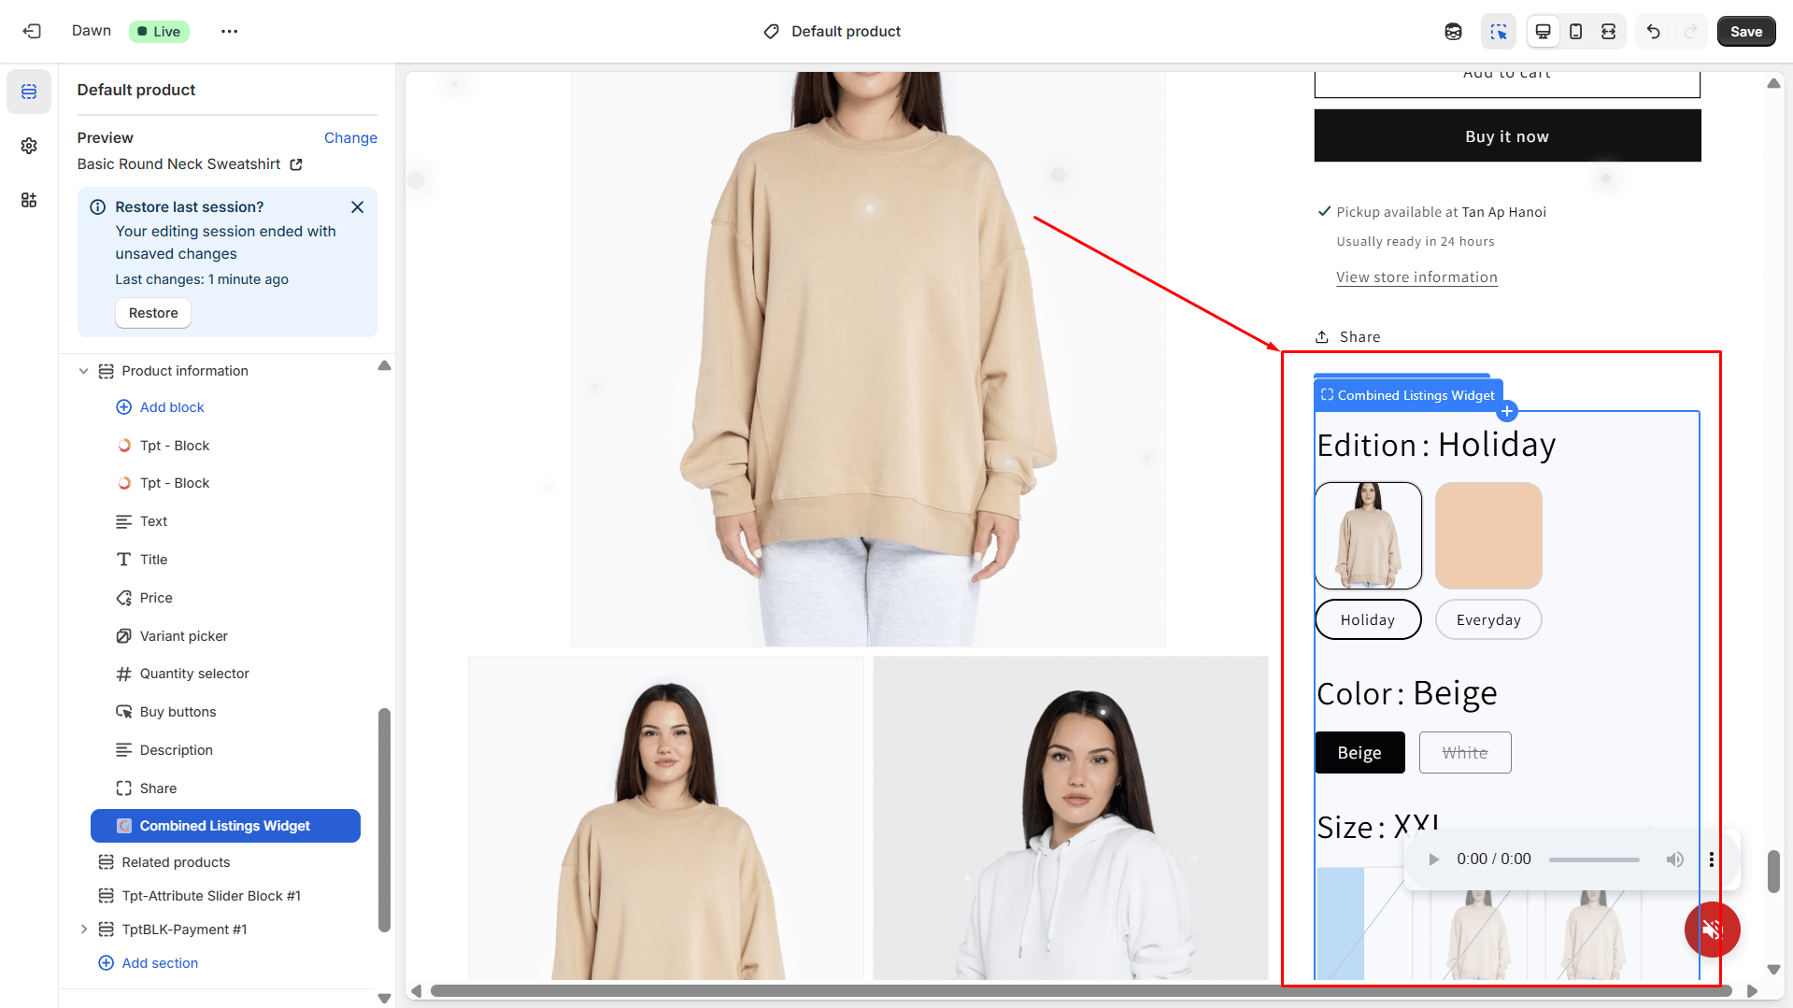Viewport: 1793px width, 1008px height.
Task: Click the undo arrow icon
Action: point(1653,32)
